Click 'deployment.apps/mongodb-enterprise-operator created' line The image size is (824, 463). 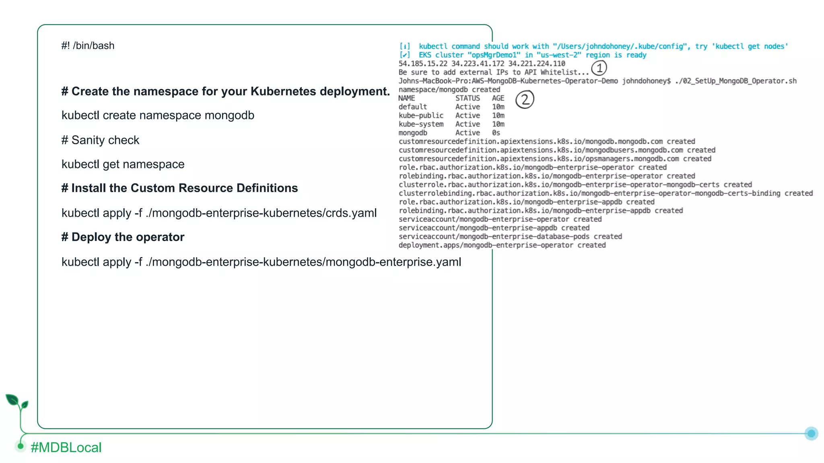(x=502, y=245)
